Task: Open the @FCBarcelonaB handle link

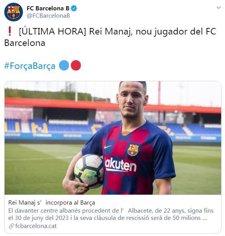Action: coord(48,16)
